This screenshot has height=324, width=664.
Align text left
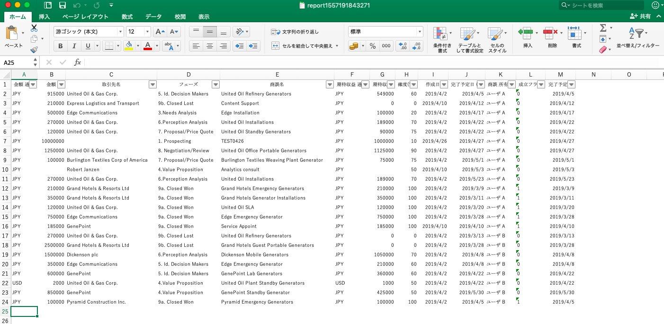click(x=196, y=46)
